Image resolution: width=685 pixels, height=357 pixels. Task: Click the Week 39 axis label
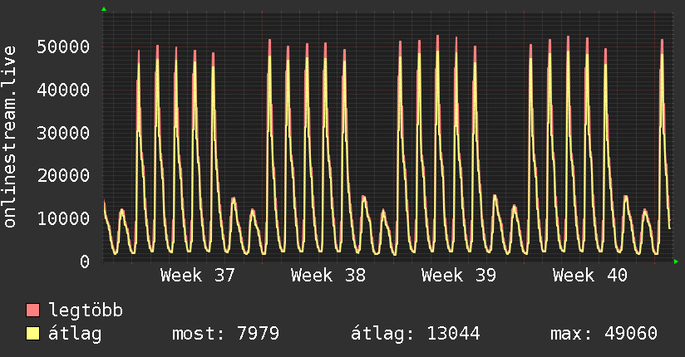459,276
